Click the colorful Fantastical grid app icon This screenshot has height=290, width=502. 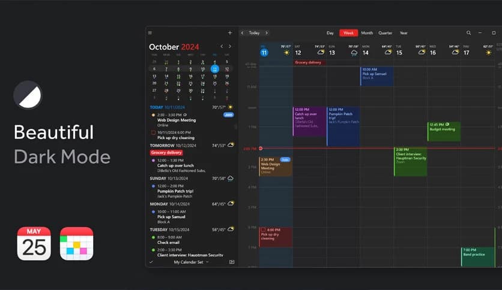pyautogui.click(x=76, y=244)
